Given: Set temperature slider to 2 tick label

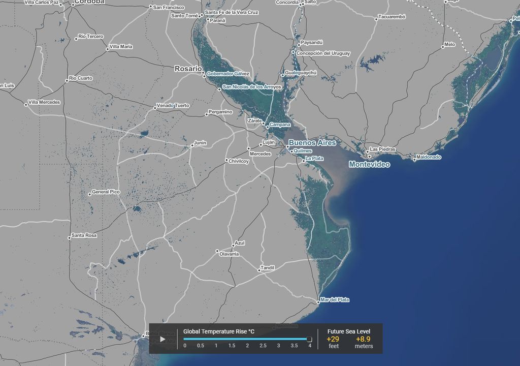Looking at the screenshot, I should tap(247, 346).
